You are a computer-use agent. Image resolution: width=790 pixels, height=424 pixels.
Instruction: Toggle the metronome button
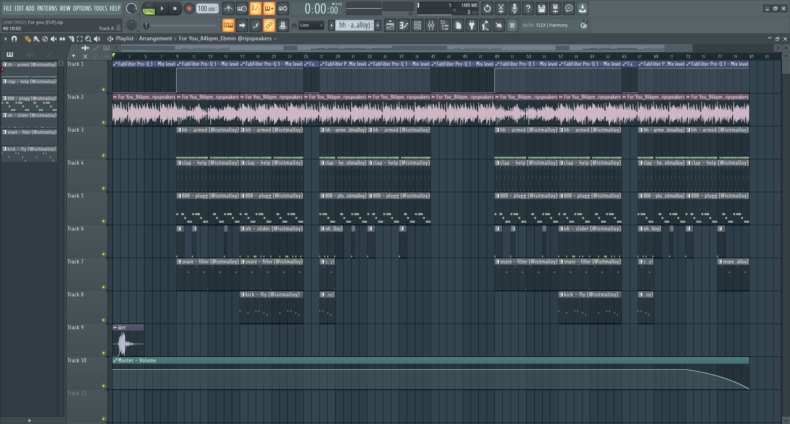[228, 8]
